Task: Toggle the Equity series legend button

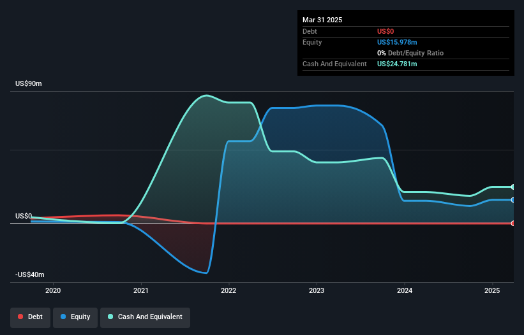Action: [75, 317]
